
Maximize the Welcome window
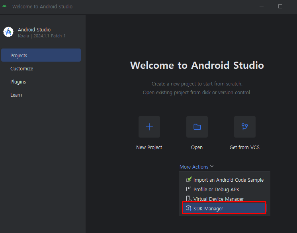[280, 6]
